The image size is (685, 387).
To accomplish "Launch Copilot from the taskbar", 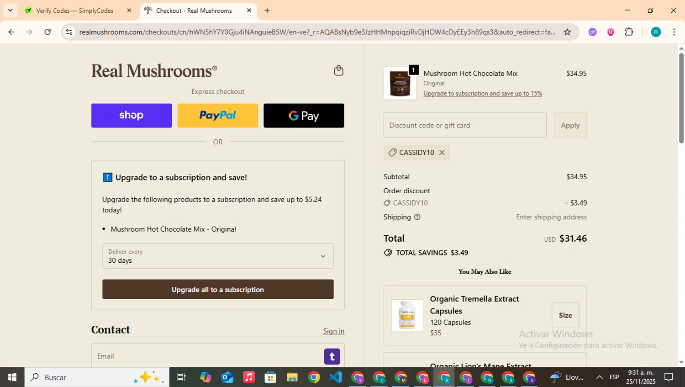I will (205, 377).
